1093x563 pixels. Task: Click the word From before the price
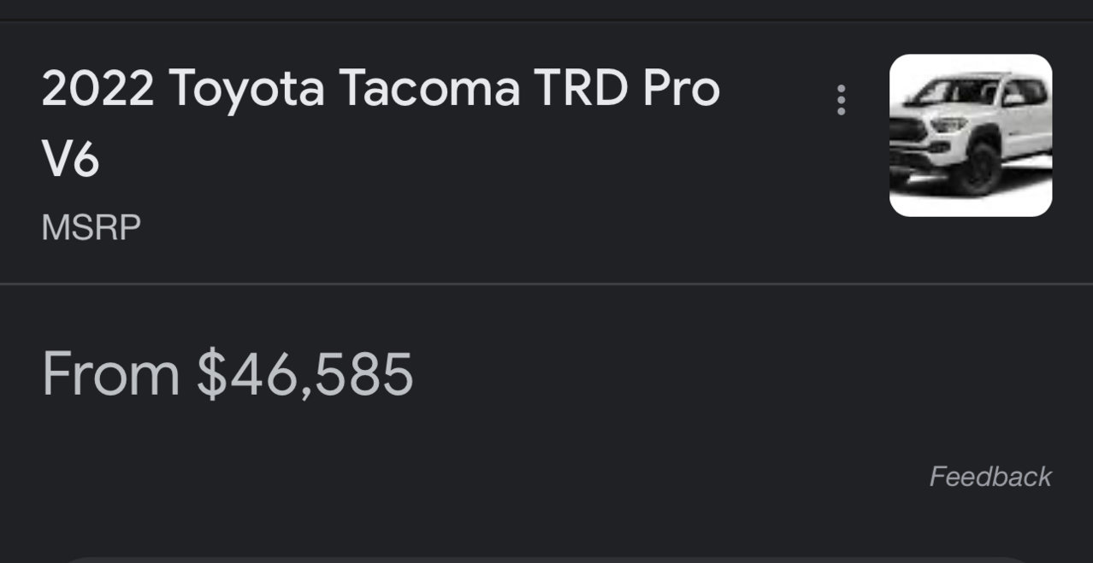click(x=110, y=373)
